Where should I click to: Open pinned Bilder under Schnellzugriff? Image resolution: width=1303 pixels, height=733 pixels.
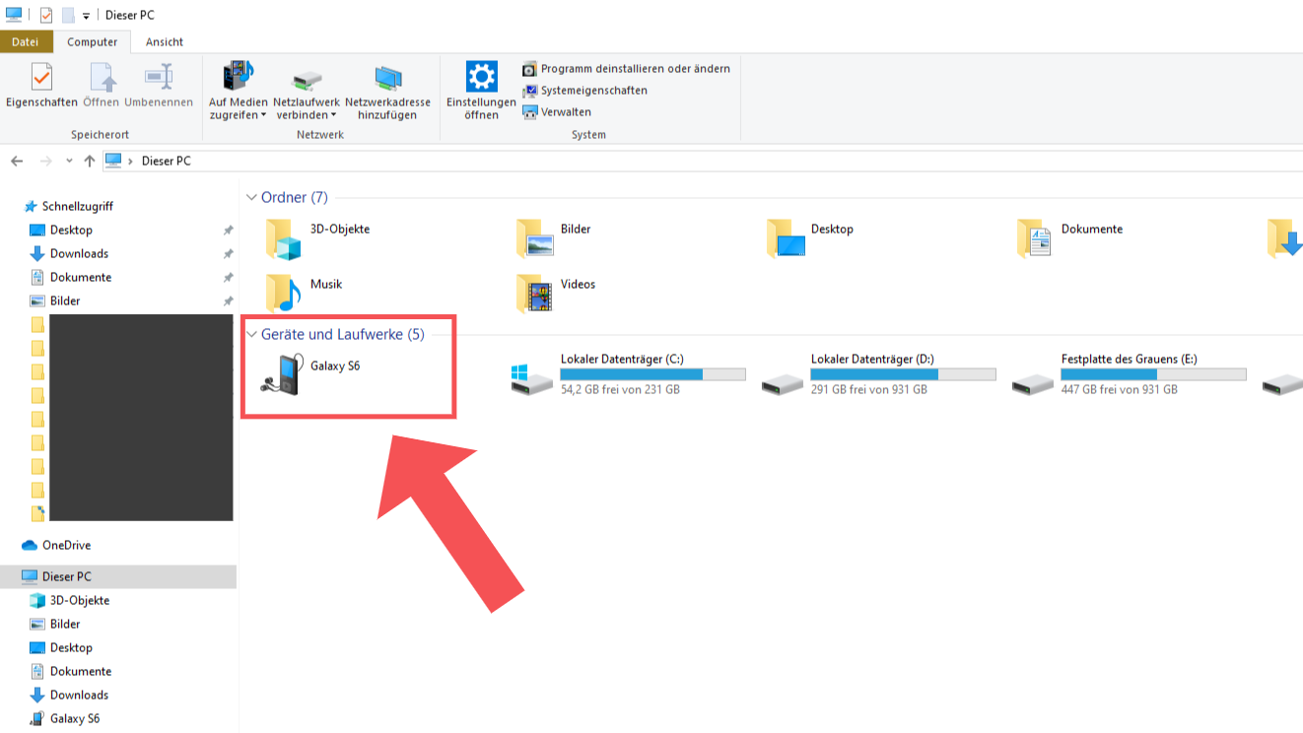click(x=65, y=301)
